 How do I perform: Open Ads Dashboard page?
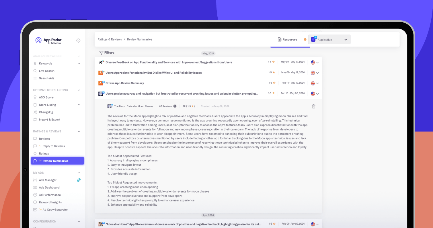49,188
